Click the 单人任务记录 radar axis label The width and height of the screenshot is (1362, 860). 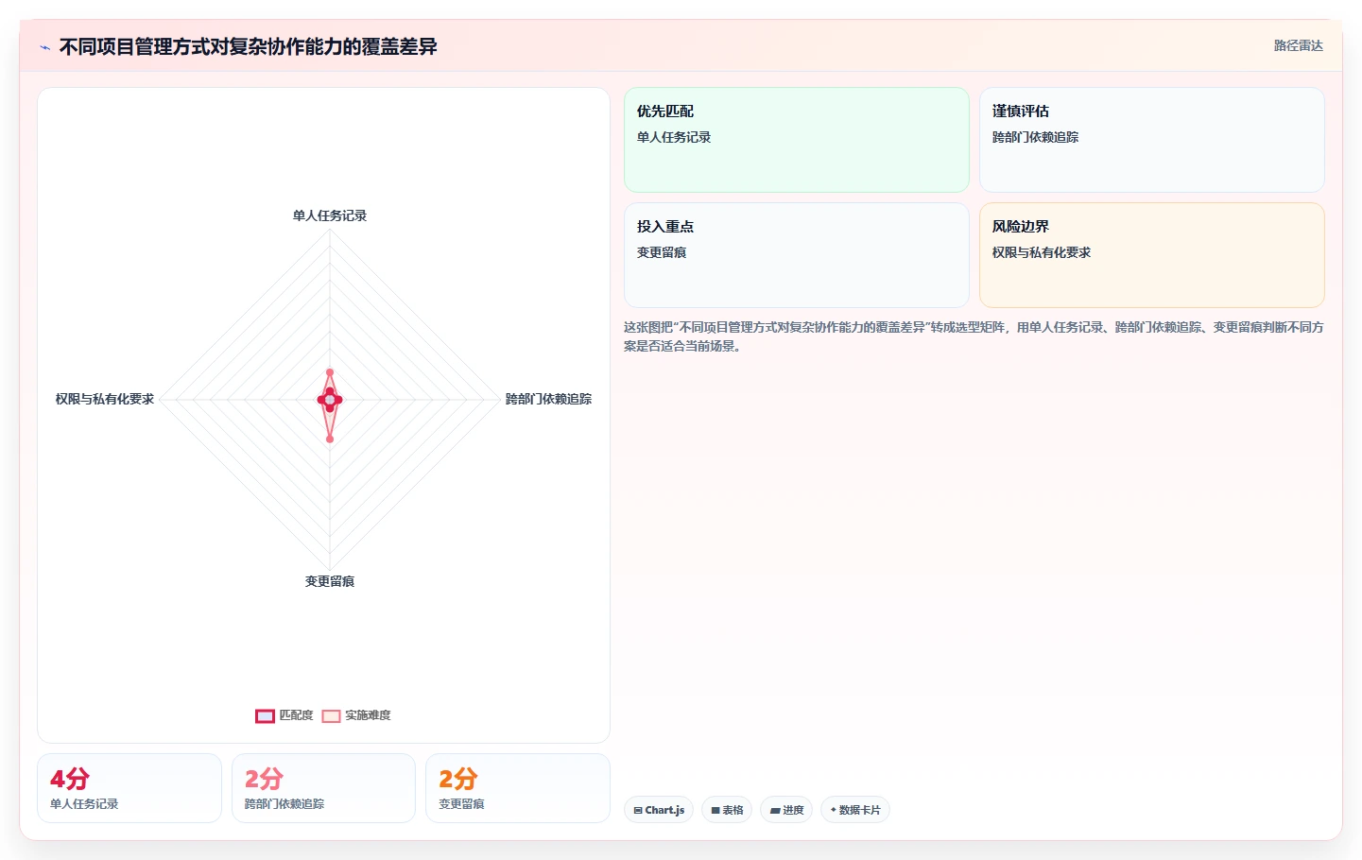[330, 215]
